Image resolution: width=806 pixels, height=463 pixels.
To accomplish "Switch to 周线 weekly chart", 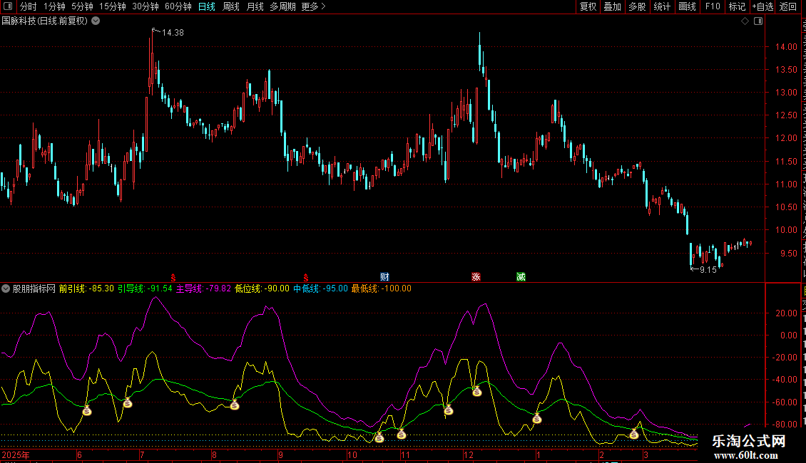I will (231, 6).
